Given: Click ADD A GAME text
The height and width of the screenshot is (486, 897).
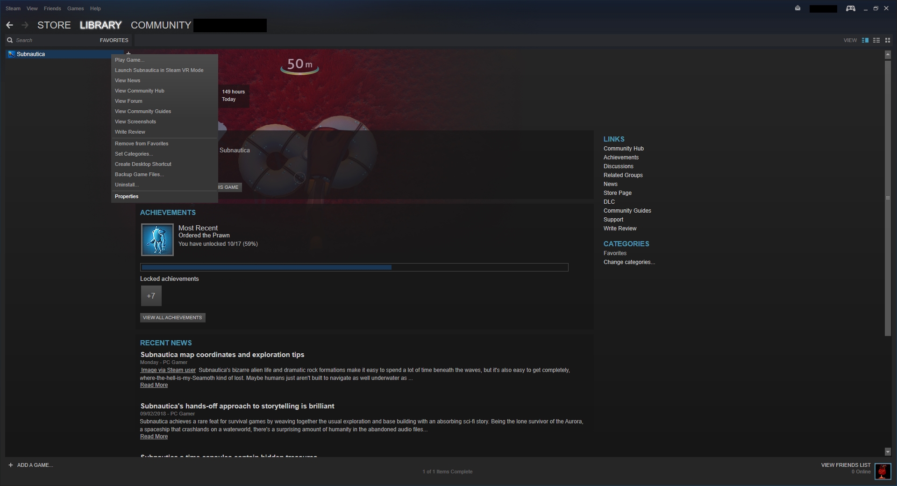Looking at the screenshot, I should (x=35, y=465).
